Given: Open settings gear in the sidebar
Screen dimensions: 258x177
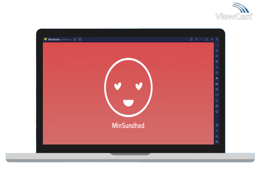Looking at the screenshot, I should (217, 125).
